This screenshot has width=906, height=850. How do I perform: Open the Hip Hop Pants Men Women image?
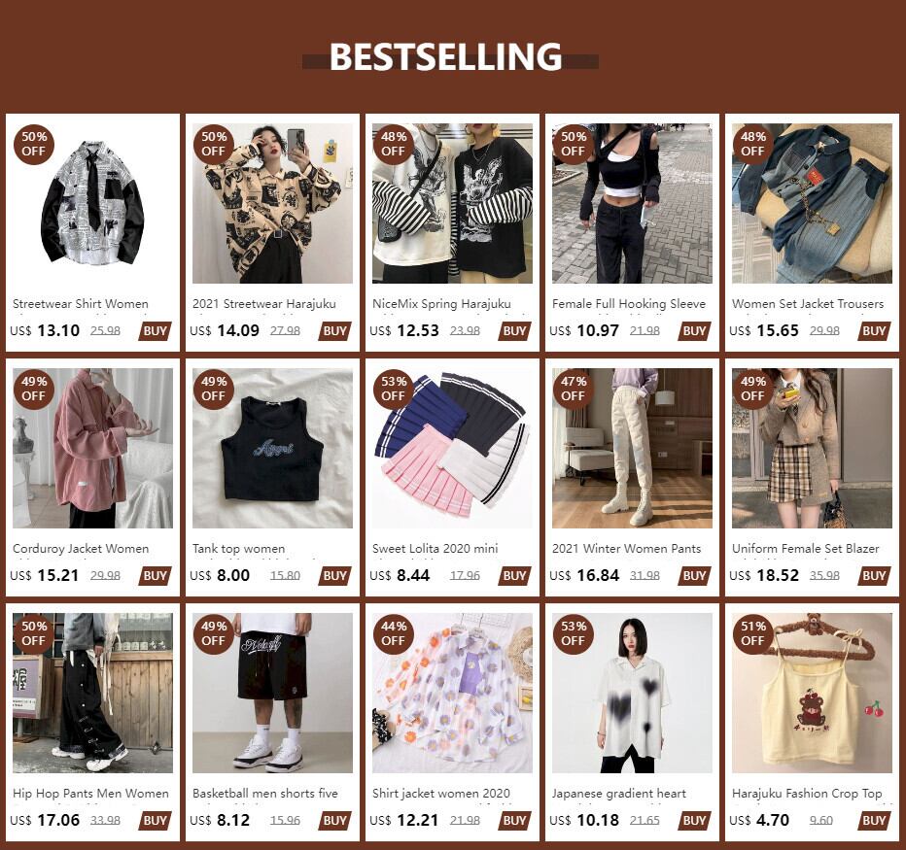[92, 693]
